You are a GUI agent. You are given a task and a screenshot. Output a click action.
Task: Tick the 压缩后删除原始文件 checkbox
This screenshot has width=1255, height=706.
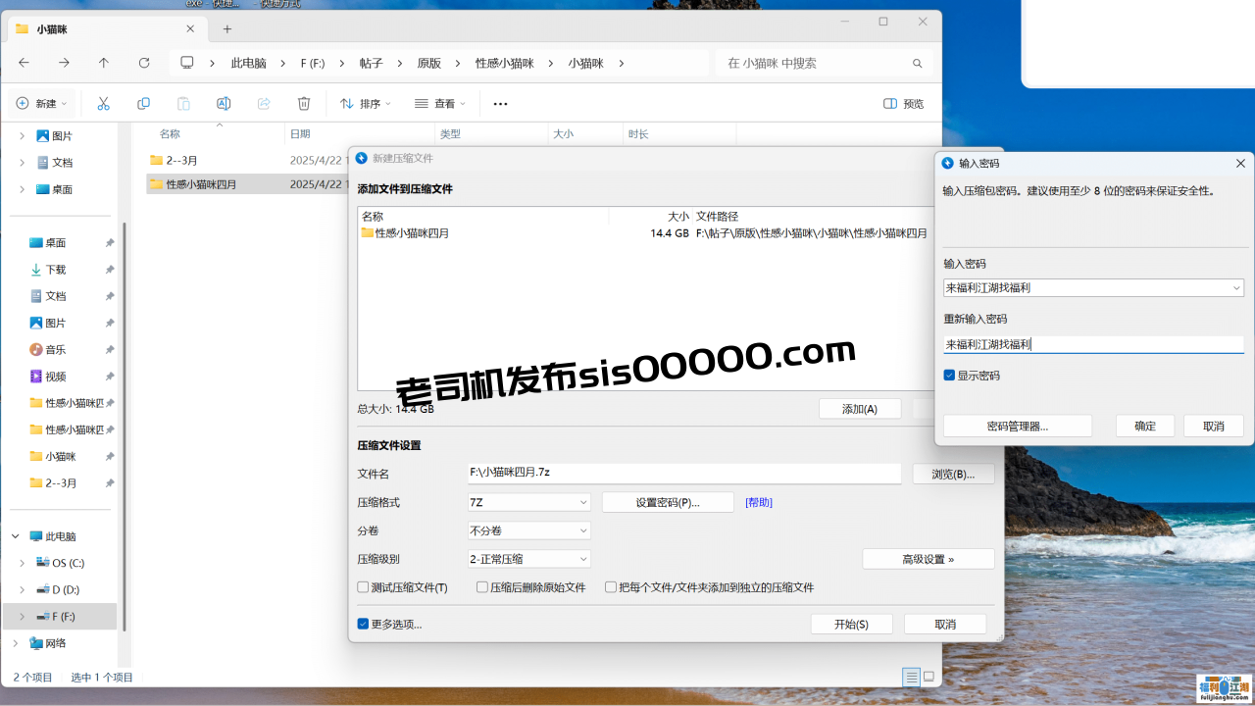[482, 587]
